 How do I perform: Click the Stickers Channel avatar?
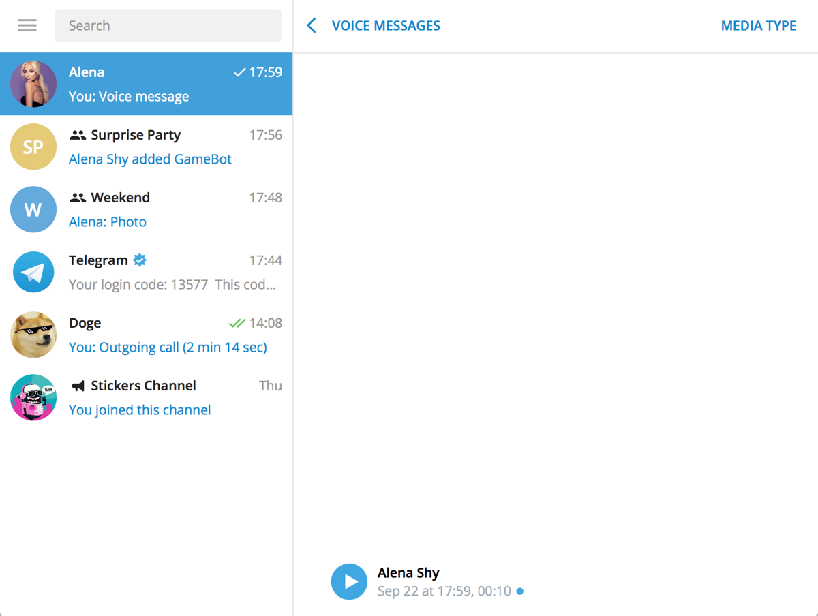click(33, 397)
